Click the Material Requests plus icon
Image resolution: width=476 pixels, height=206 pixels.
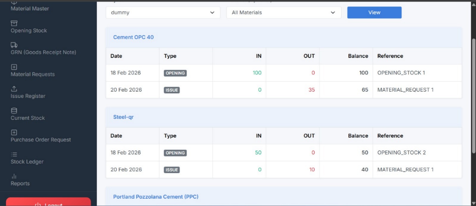tap(14, 67)
